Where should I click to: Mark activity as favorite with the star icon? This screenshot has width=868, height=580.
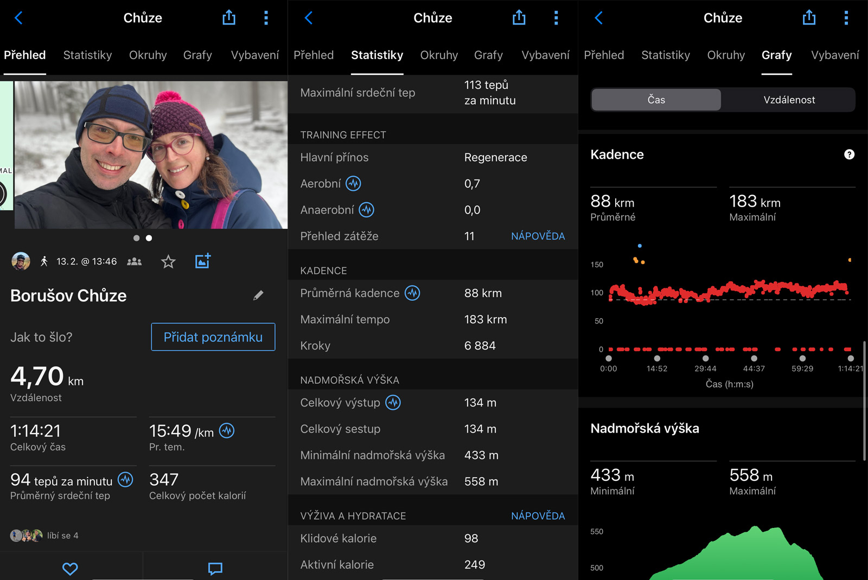click(x=168, y=262)
